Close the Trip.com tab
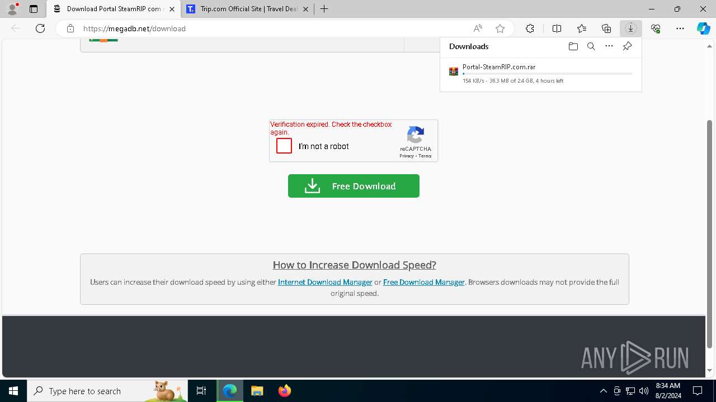The height and width of the screenshot is (402, 716). 305,9
